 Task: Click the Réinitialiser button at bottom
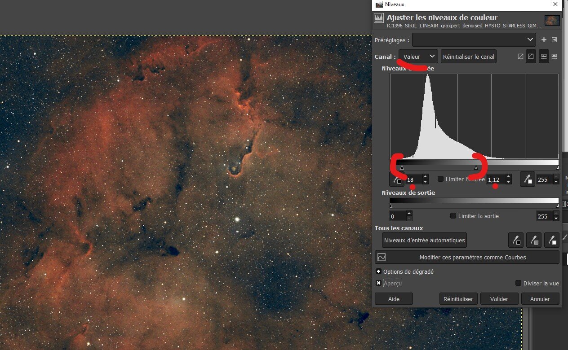point(458,299)
